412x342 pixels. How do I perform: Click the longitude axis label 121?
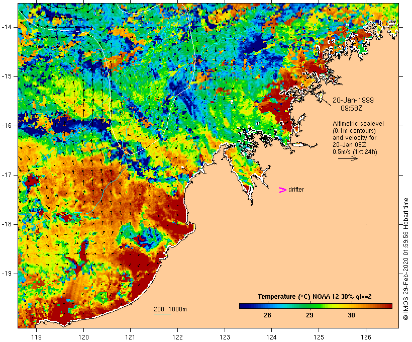click(x=130, y=337)
